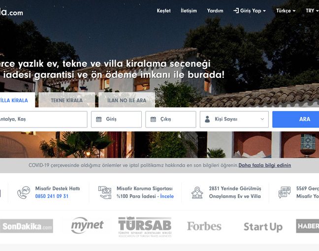Click the location house verified icon
Screen dimensions: 319x251
tap(197, 192)
